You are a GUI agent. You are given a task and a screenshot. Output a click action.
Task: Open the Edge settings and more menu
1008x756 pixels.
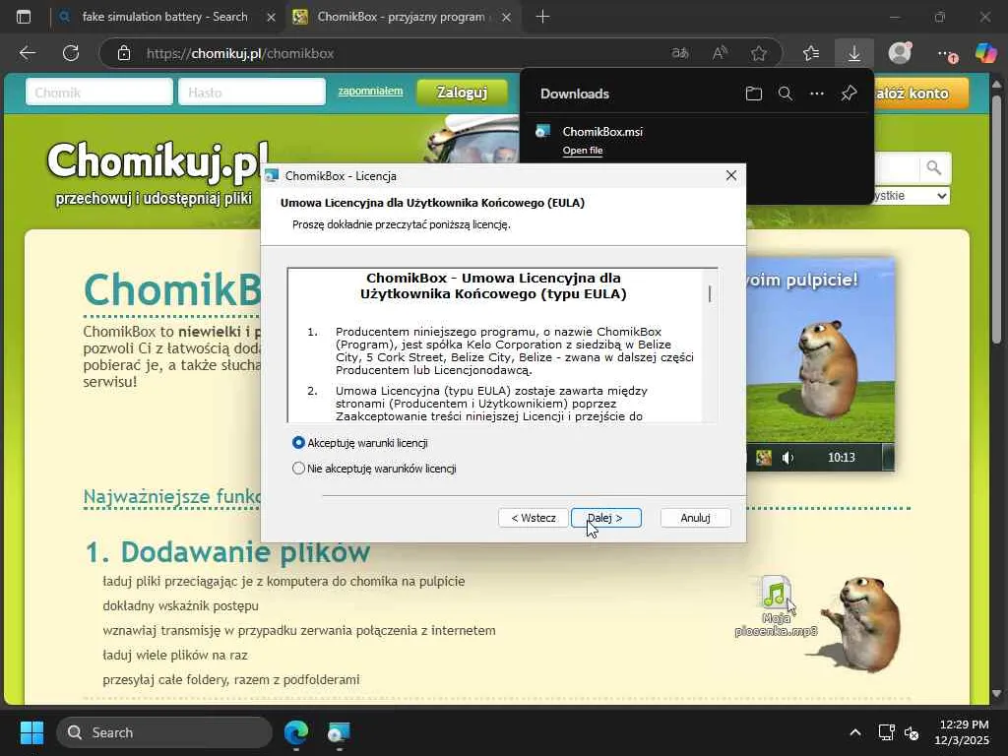click(x=945, y=54)
